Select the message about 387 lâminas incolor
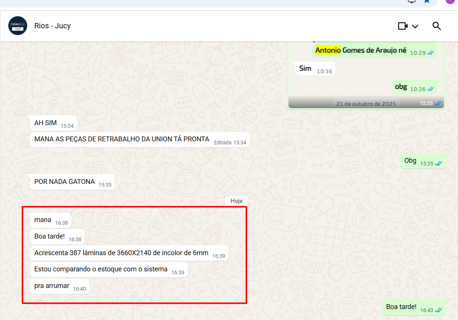This screenshot has width=458, height=320. point(121,253)
